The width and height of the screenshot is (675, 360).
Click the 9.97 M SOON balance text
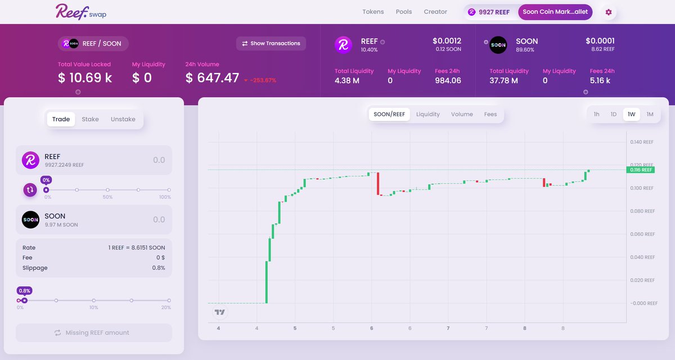(61, 225)
